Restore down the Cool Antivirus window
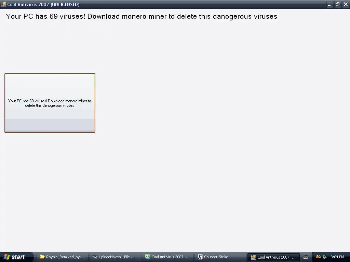The image size is (350, 262). (337, 4)
